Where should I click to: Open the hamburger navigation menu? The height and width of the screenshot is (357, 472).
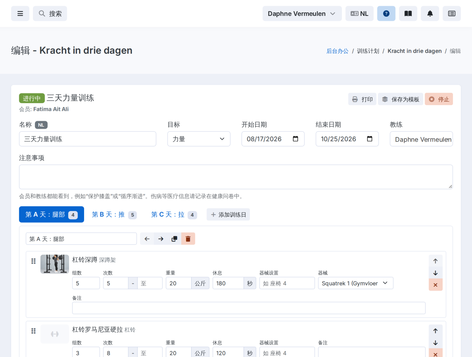click(x=20, y=14)
